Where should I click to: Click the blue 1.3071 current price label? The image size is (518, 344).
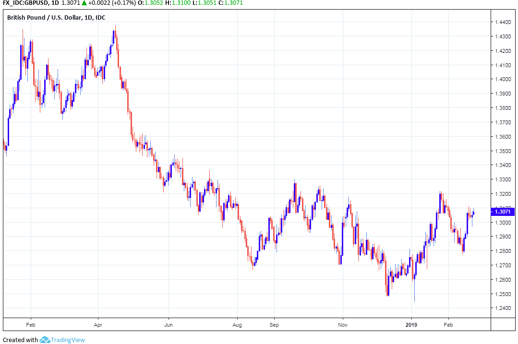point(503,211)
